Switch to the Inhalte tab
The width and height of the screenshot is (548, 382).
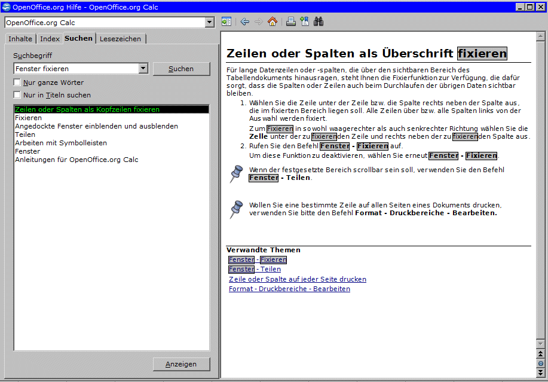(x=20, y=39)
